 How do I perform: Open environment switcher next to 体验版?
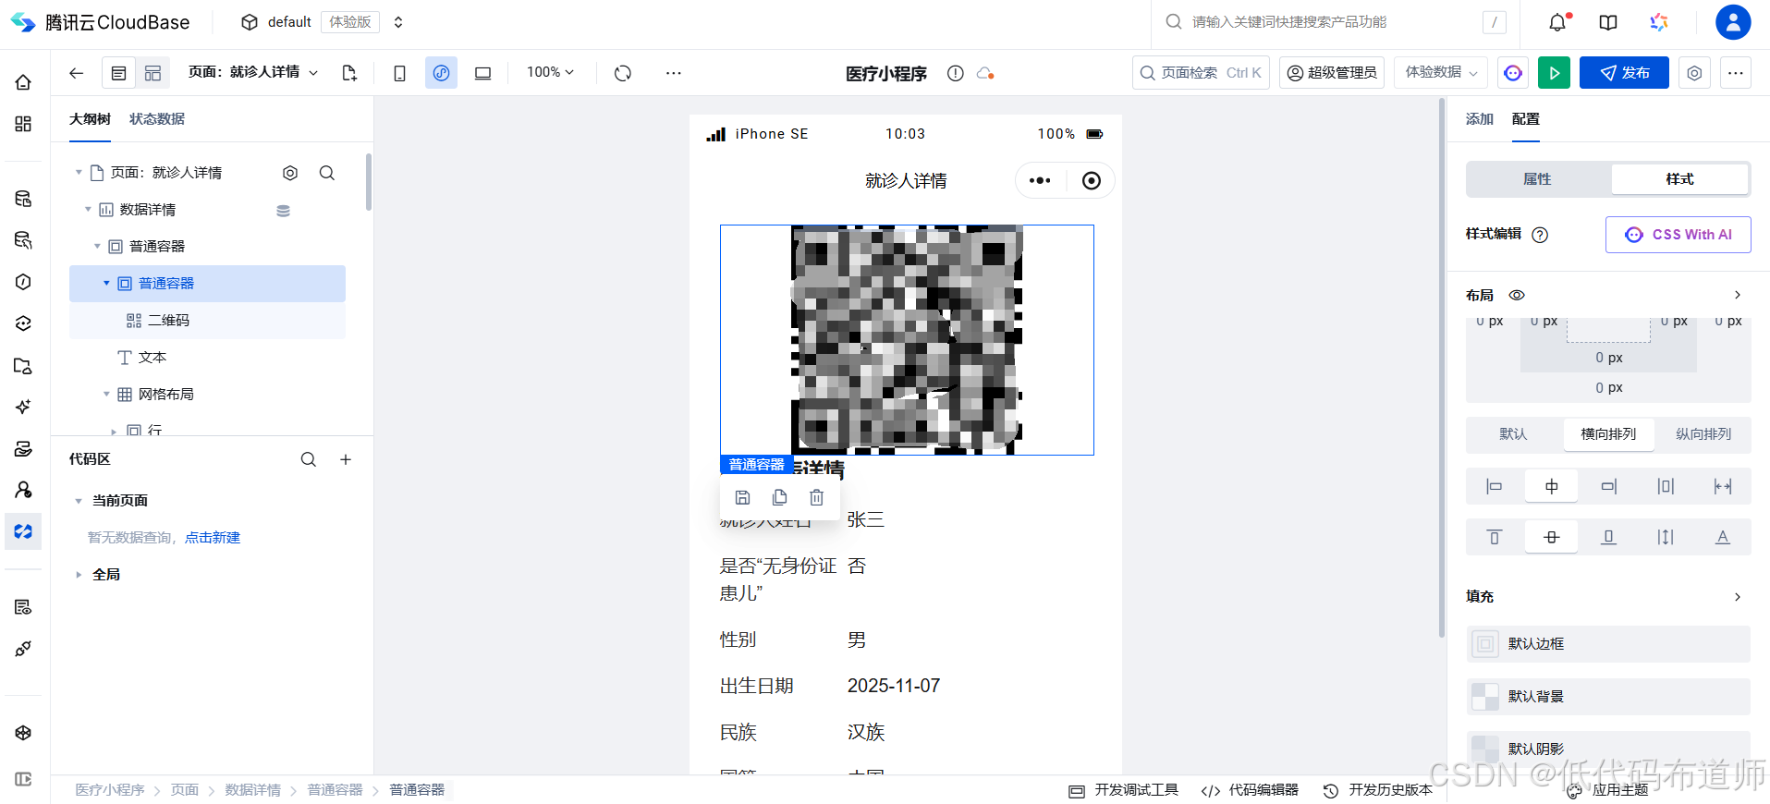tap(398, 22)
